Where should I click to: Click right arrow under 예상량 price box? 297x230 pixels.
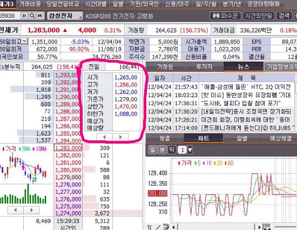pos(120,137)
